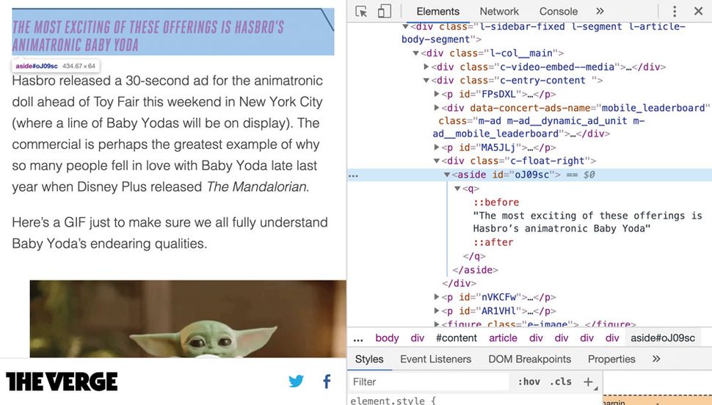Show more styles pane tabs chevron

(656, 359)
